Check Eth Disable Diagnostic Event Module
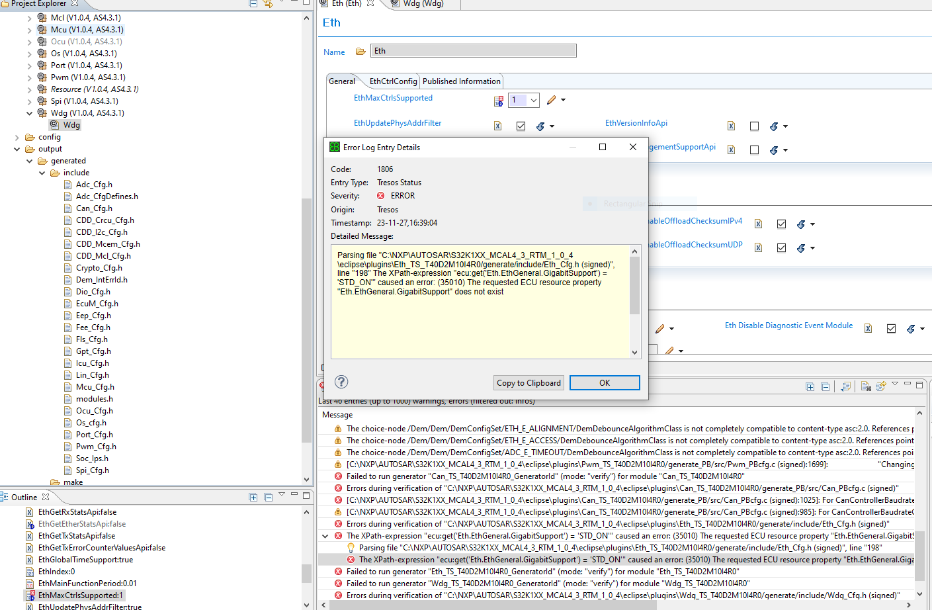The image size is (932, 610). [x=891, y=327]
